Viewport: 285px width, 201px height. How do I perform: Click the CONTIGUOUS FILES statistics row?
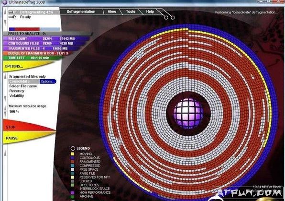(x=45, y=43)
